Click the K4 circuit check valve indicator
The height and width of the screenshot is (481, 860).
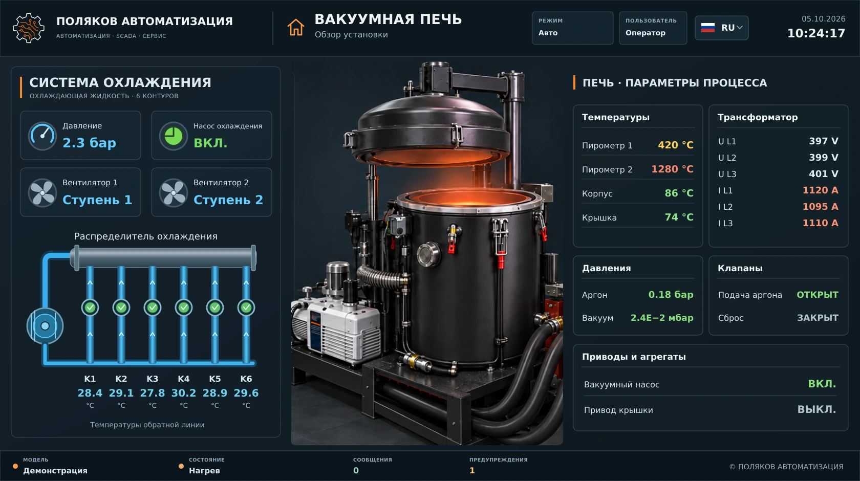point(184,308)
